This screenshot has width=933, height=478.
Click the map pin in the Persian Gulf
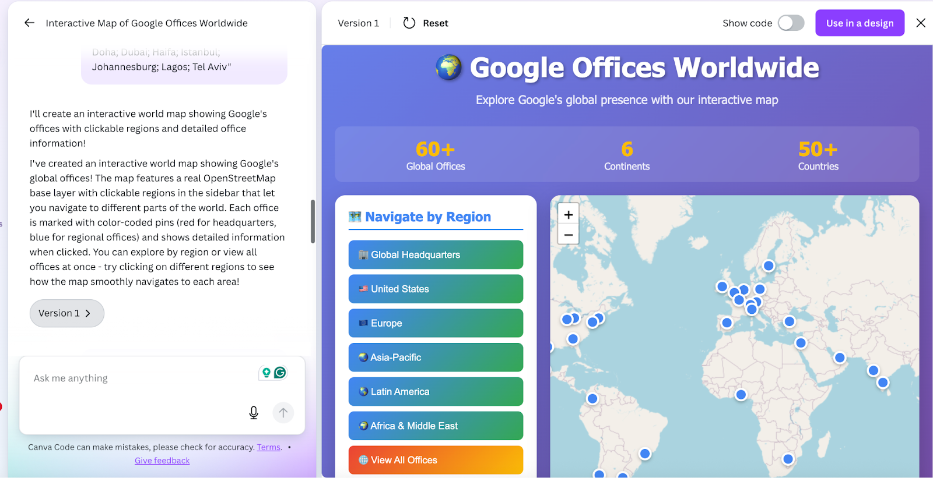[x=840, y=357]
